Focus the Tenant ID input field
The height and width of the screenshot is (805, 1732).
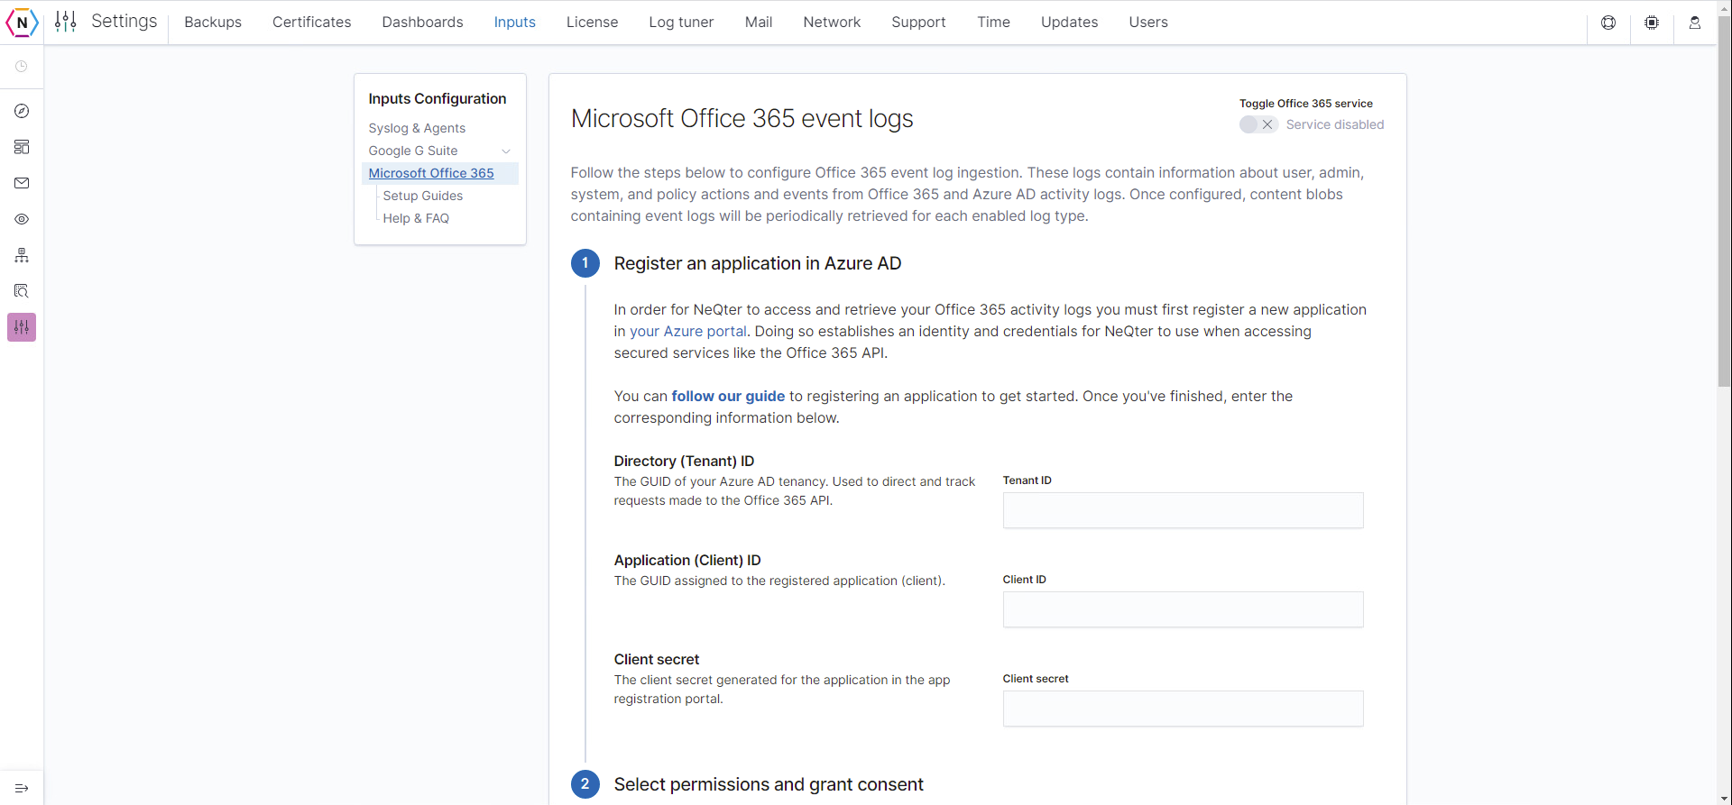tap(1183, 510)
